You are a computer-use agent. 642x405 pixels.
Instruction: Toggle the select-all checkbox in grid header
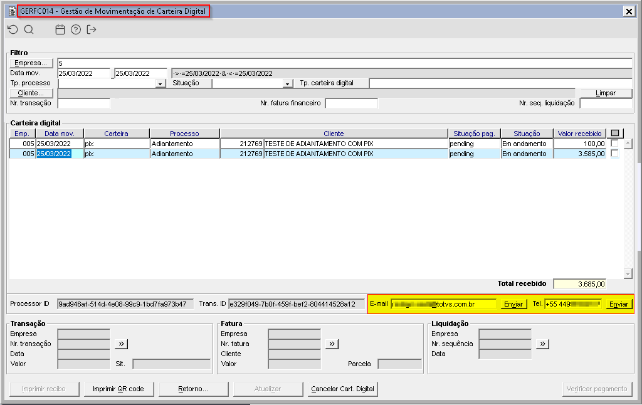point(614,133)
